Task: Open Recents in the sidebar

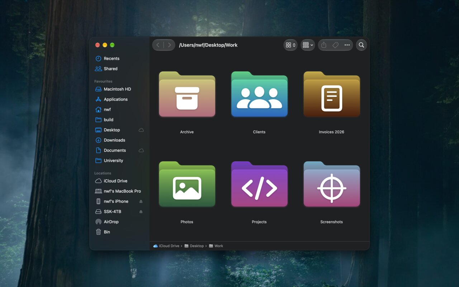Action: (x=119, y=58)
